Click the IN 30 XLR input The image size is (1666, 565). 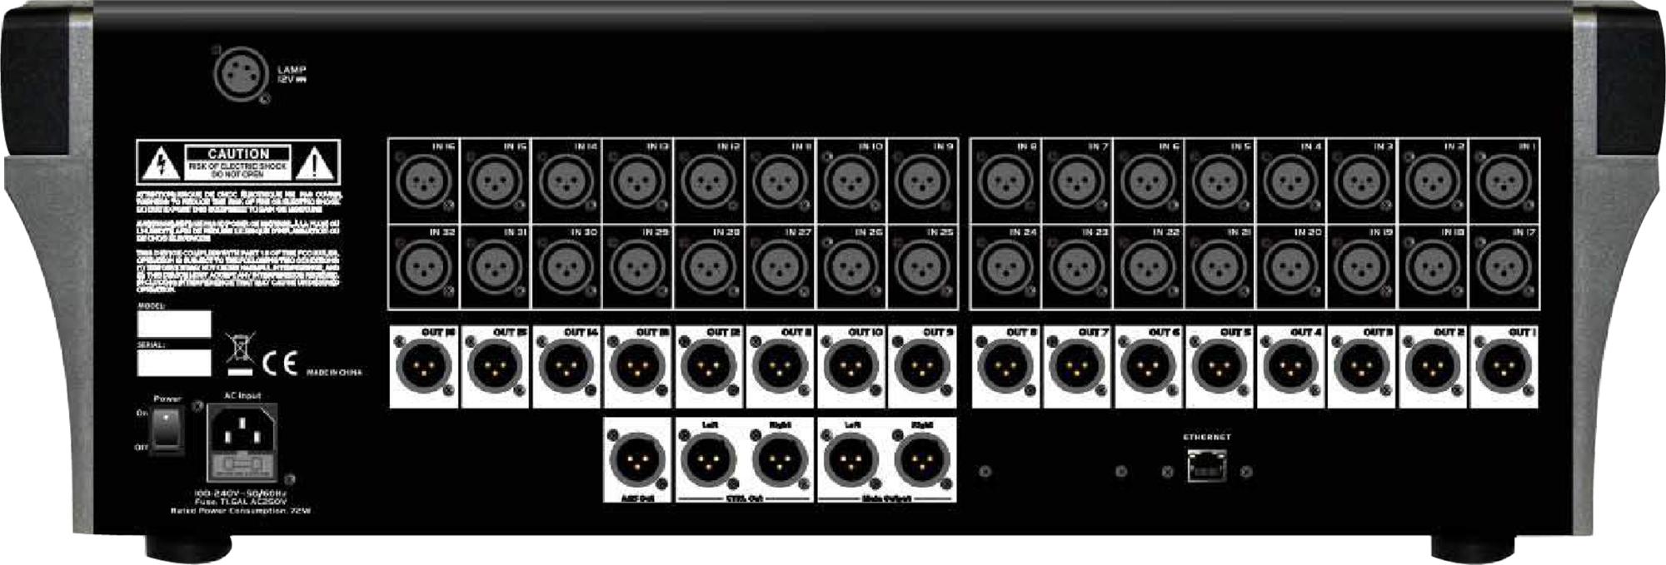tap(566, 267)
